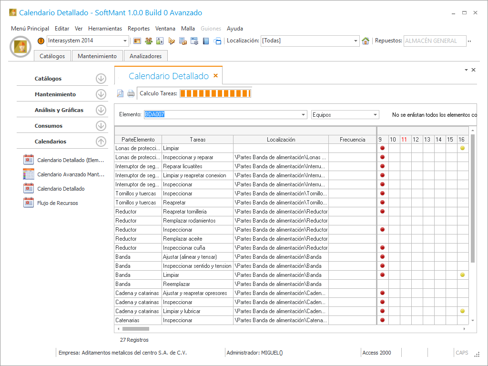Click the blue notebook icon in toolbar

[206, 41]
